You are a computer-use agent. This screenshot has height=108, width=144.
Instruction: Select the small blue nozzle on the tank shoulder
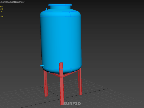tap(46, 9)
